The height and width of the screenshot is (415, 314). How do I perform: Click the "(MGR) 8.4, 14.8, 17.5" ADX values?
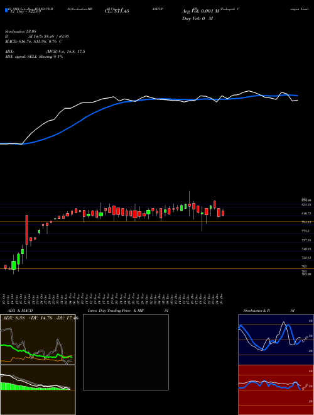pyautogui.click(x=65, y=52)
